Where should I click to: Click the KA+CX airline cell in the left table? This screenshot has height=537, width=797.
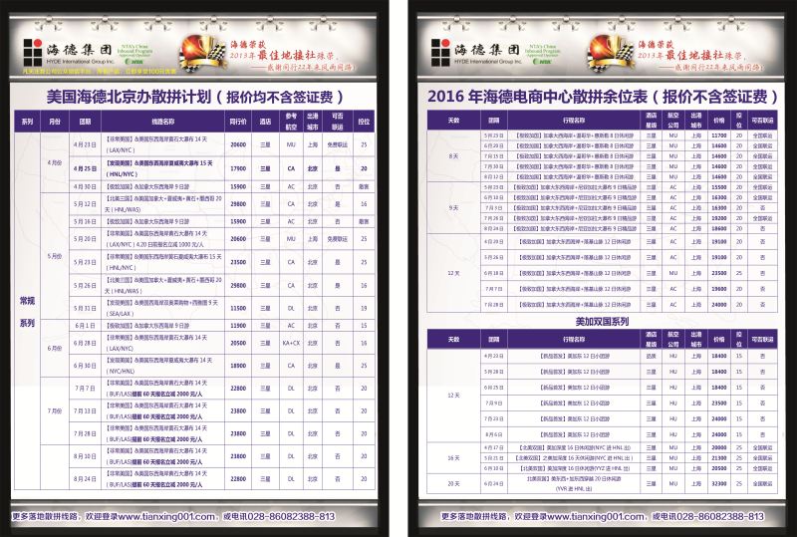(x=291, y=344)
